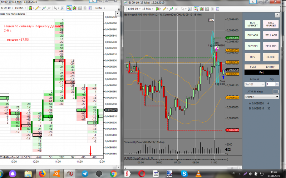Click the SELL BID button

click(271, 46)
